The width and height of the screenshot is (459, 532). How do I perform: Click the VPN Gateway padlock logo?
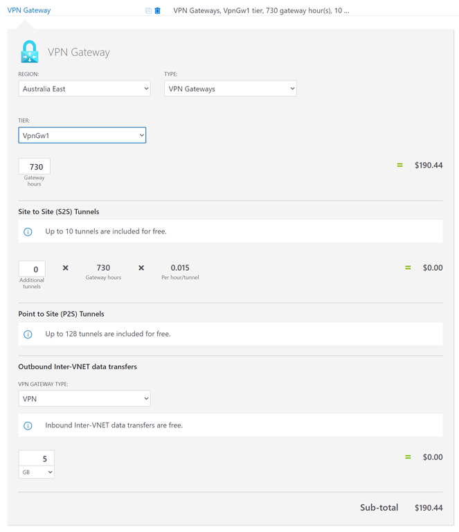(30, 52)
